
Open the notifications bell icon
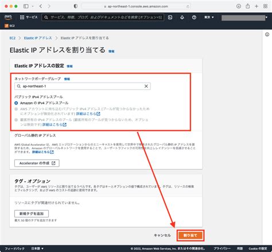coord(182,17)
